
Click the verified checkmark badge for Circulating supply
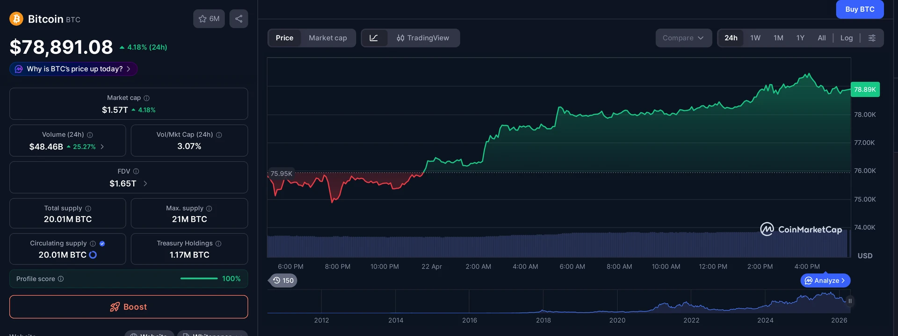point(102,243)
